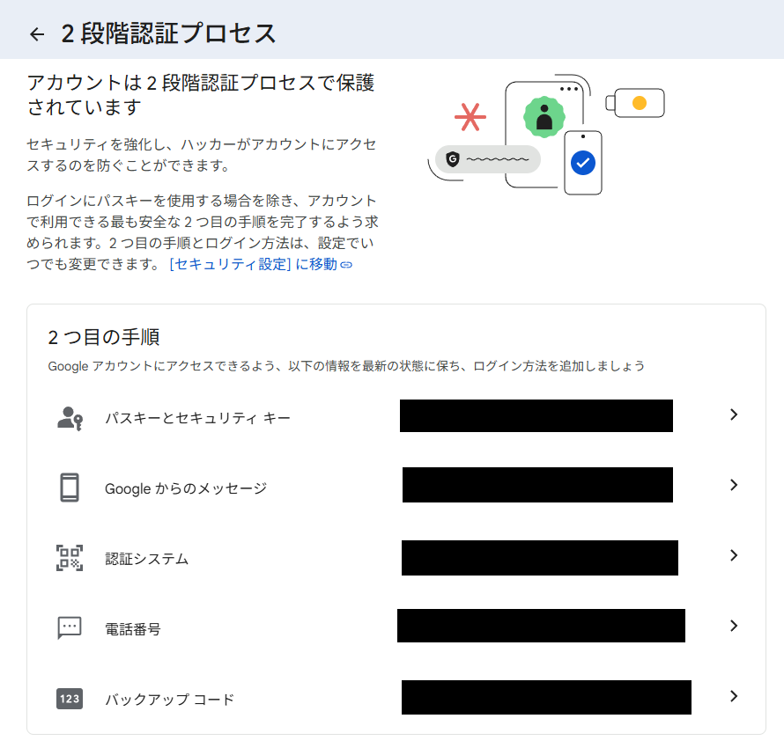784x748 pixels.
Task: Go back using the left arrow icon
Action: point(37,34)
